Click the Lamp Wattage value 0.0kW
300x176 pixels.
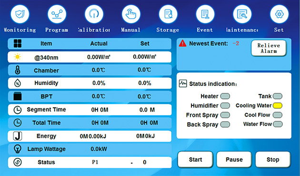[99, 149]
